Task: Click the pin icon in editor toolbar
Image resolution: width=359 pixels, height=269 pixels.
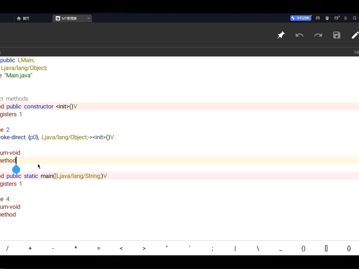Action: [x=281, y=35]
